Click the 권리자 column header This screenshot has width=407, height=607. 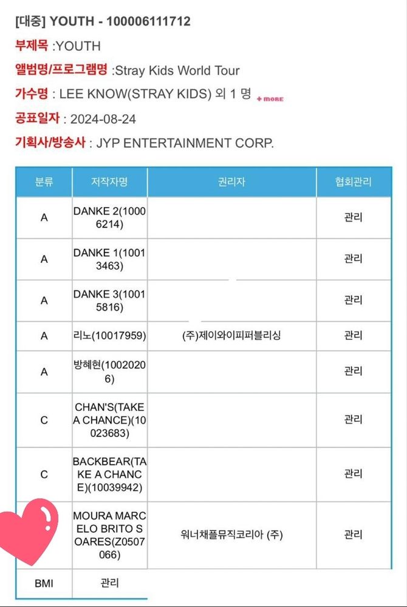tap(231, 181)
